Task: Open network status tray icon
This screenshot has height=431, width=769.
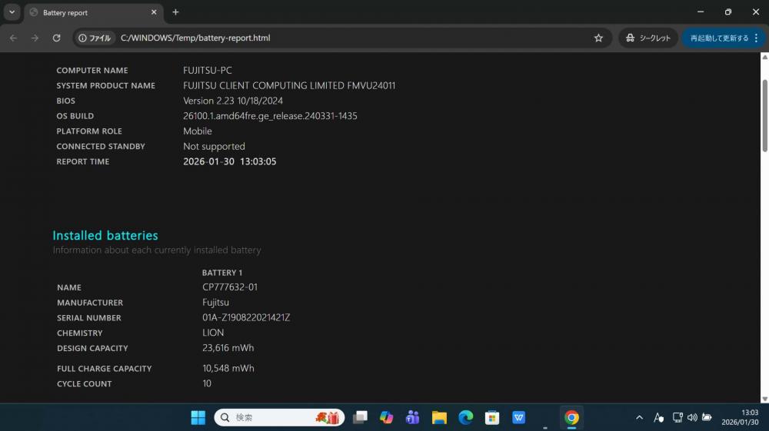Action: (677, 417)
